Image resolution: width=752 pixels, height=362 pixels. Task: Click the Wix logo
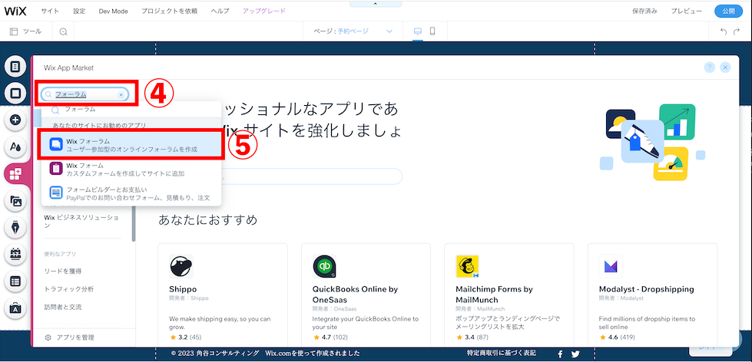(x=15, y=11)
